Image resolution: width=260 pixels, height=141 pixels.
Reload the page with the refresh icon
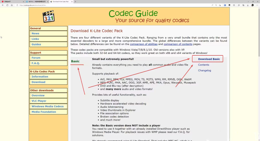pos(8,5)
